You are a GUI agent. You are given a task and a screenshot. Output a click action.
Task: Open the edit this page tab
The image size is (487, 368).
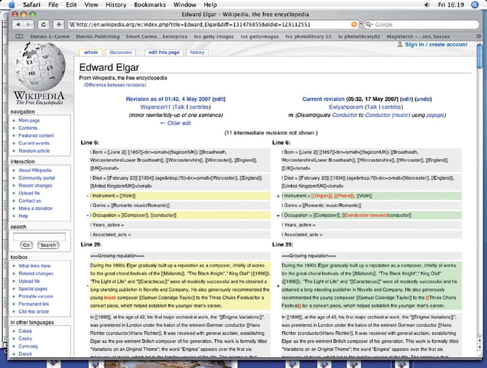pos(164,53)
